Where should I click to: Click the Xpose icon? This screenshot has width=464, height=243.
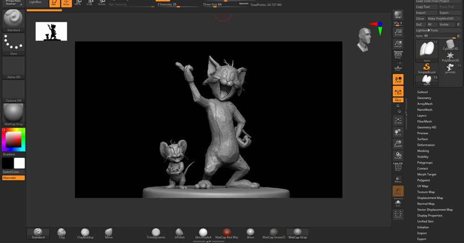(398, 215)
